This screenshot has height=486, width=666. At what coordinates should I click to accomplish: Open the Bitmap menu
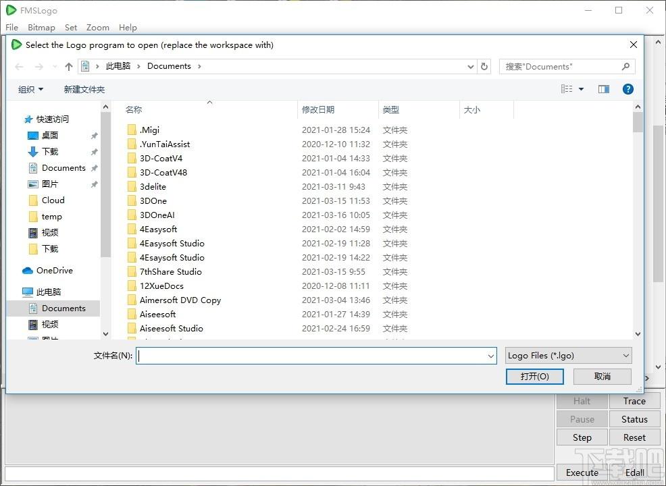pyautogui.click(x=41, y=28)
